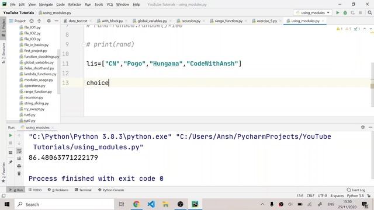Select first_project.py in the project tree
The height and width of the screenshot is (210, 374).
coord(36,51)
